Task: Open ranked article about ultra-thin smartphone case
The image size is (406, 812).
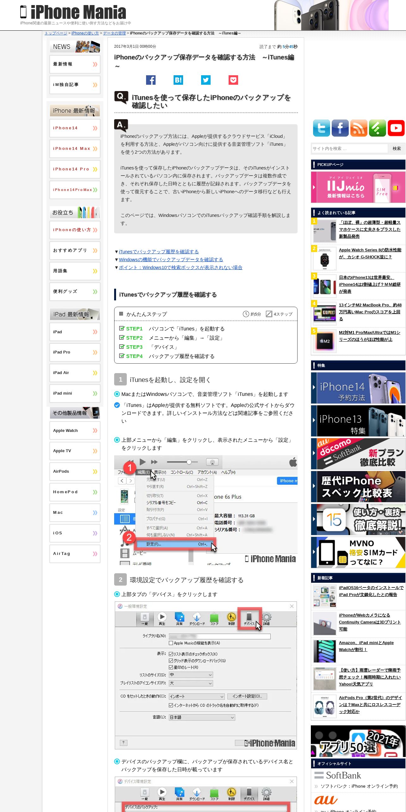Action: (370, 229)
